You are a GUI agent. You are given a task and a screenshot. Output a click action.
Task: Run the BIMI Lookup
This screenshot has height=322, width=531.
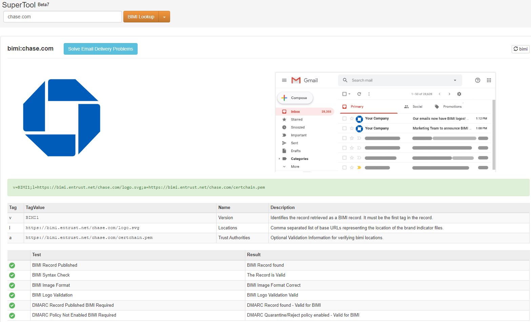point(141,17)
